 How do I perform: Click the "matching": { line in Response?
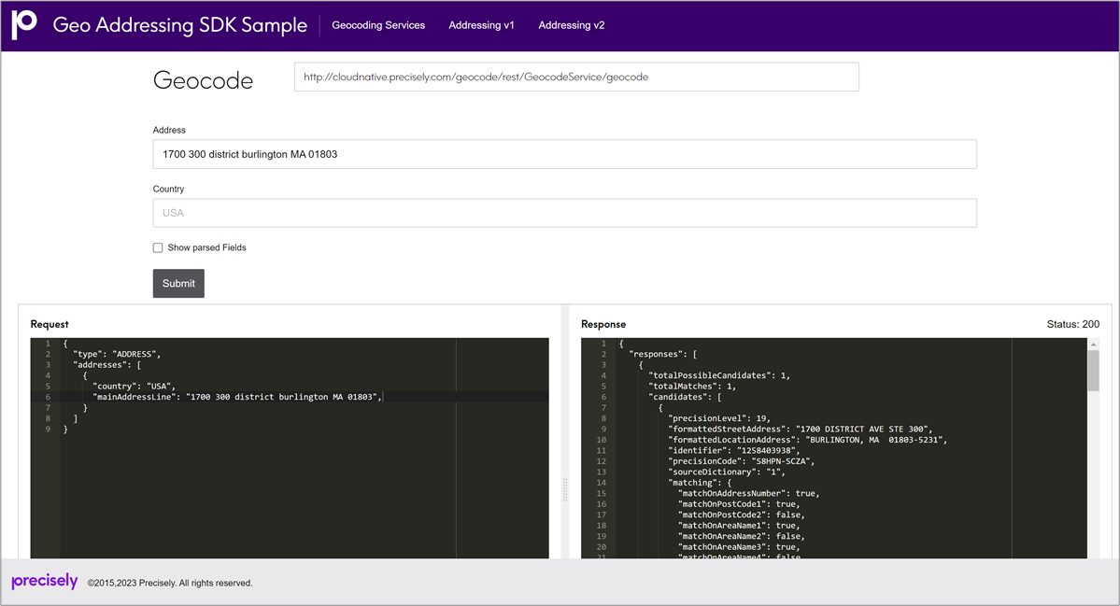(700, 483)
